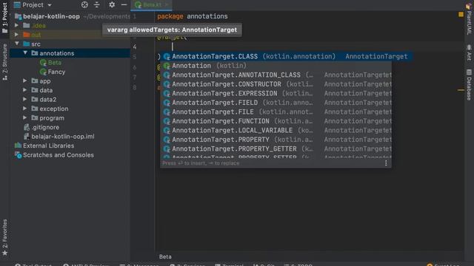Select External Libraries node
This screenshot has width=474, height=266.
[x=48, y=146]
